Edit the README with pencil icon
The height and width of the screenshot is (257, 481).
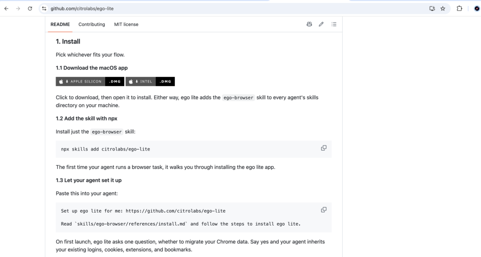tap(321, 24)
